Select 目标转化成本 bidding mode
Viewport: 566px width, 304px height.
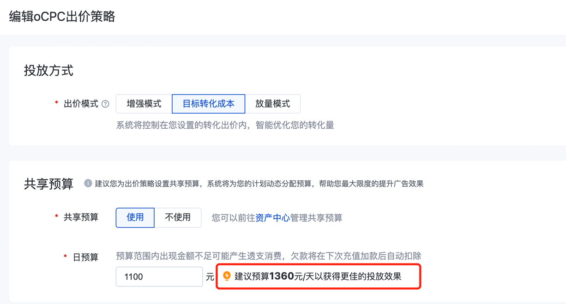coord(208,104)
